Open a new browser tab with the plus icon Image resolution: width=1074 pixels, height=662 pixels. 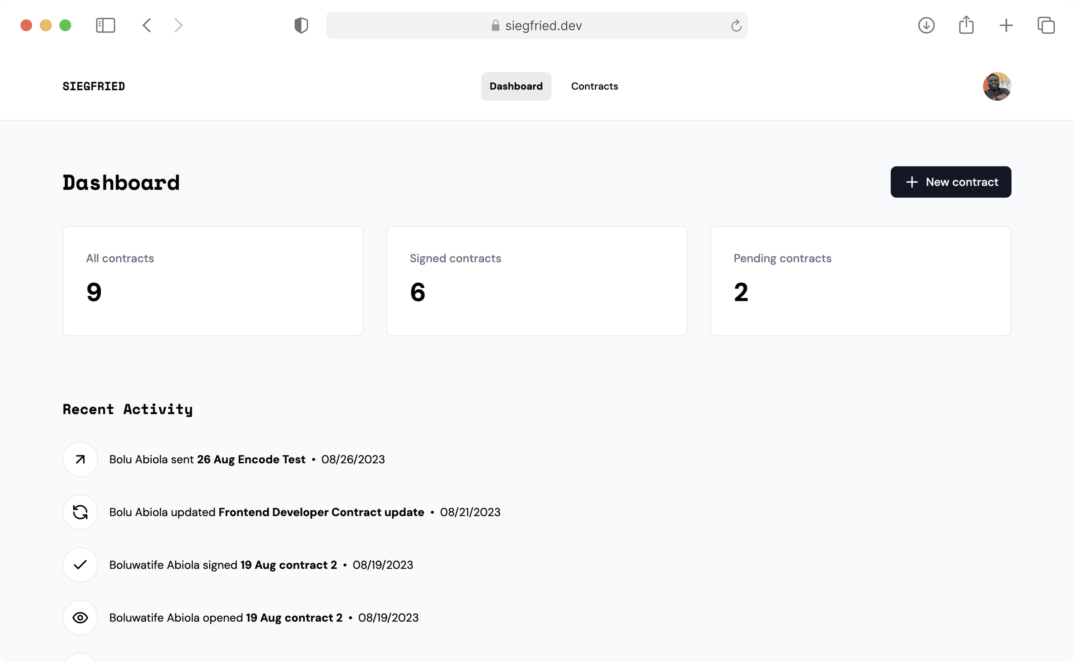[1006, 25]
